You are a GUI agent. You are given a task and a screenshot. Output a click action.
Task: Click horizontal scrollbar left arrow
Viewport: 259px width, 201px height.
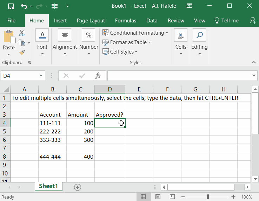(x=164, y=187)
